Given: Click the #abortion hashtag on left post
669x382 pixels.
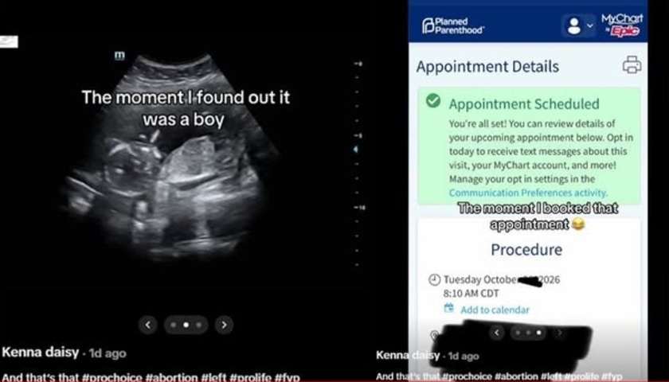Looking at the screenshot, I should coord(171,377).
